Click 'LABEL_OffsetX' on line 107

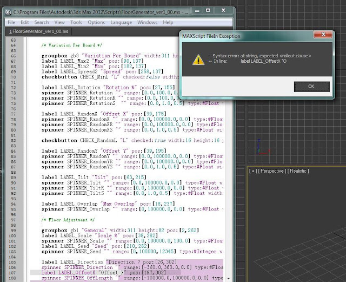78,273
